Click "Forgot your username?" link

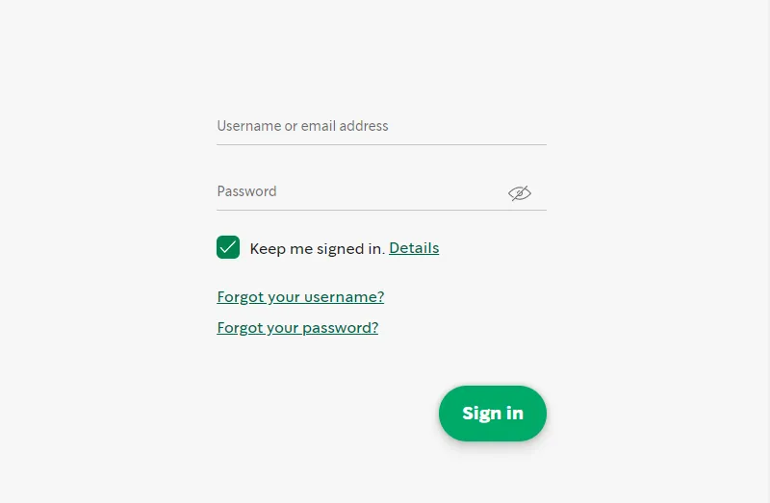click(x=300, y=297)
